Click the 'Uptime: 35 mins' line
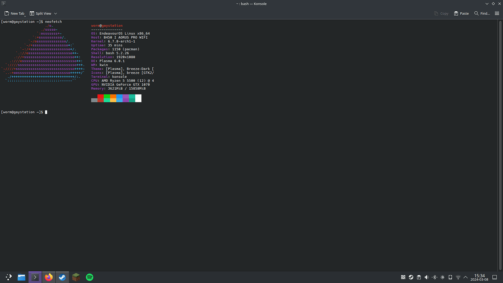Viewport: 503px width, 283px height. pyautogui.click(x=107, y=45)
